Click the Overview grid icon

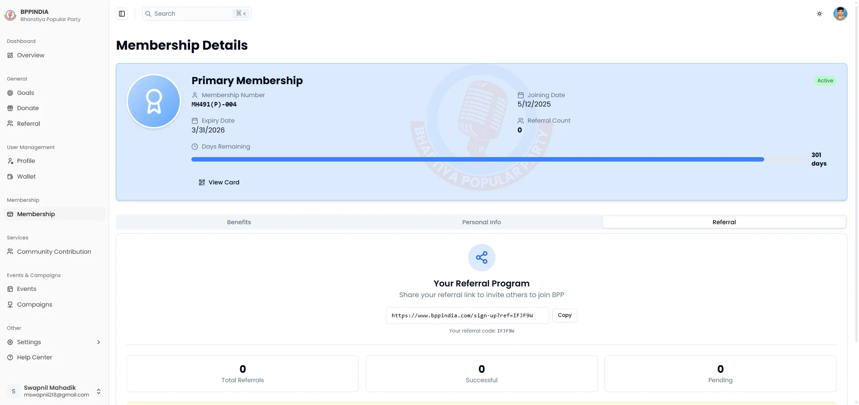[x=10, y=55]
